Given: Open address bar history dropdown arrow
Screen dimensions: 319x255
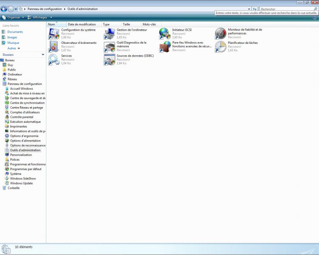Looking at the screenshot, I should click(x=249, y=9).
